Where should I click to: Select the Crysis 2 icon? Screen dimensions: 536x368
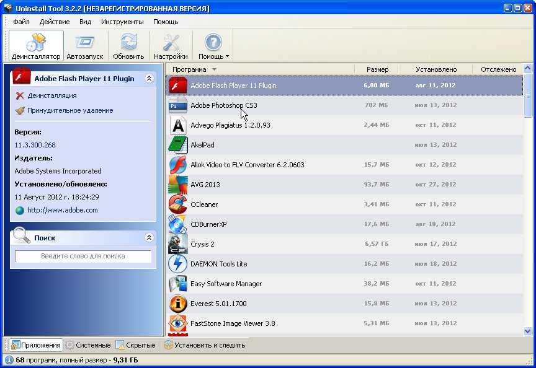point(178,243)
